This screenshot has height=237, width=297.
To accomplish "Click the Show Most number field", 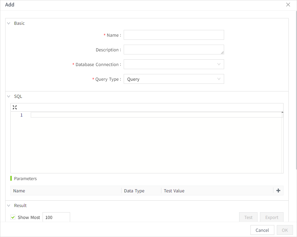I will coord(56,217).
